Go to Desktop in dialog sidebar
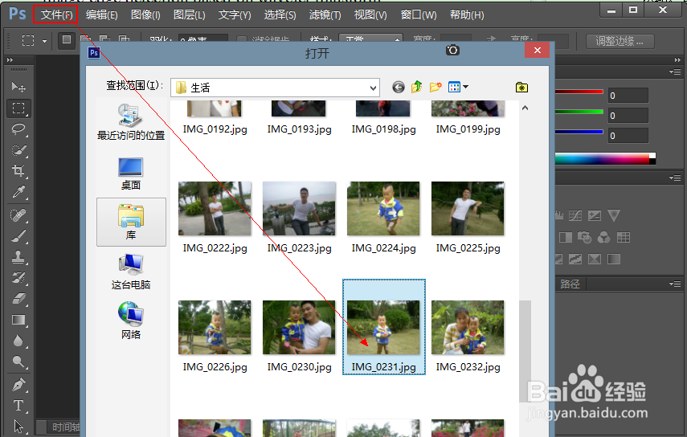Screen dimensions: 687x437 [130, 174]
